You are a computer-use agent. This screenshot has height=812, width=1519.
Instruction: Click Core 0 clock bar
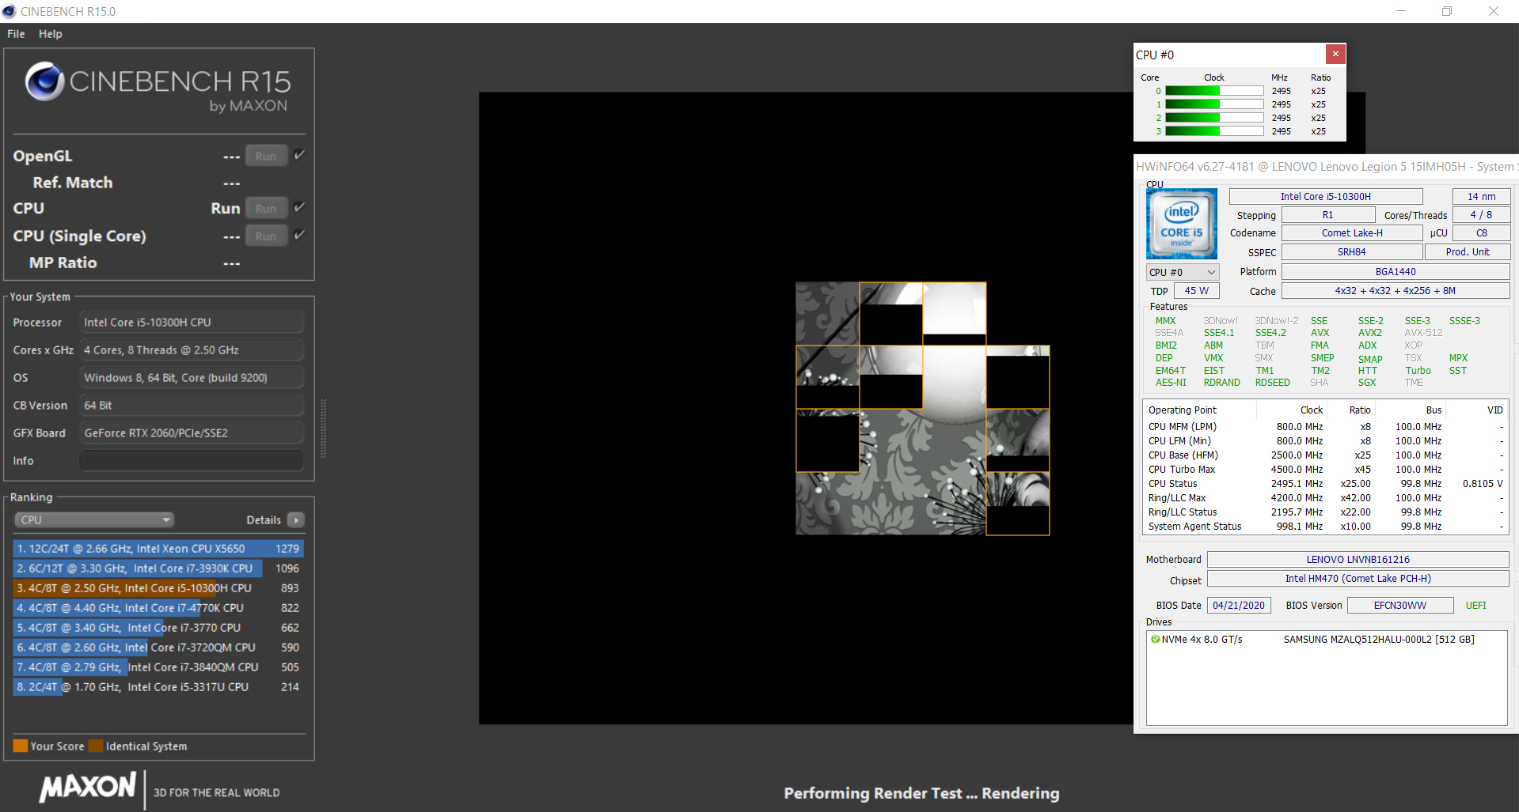(1213, 91)
